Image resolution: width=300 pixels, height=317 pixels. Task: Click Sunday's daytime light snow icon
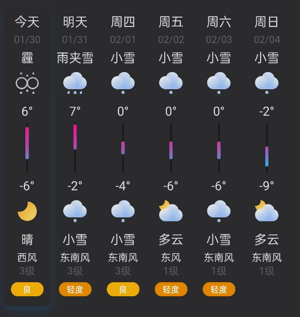[x=267, y=83]
